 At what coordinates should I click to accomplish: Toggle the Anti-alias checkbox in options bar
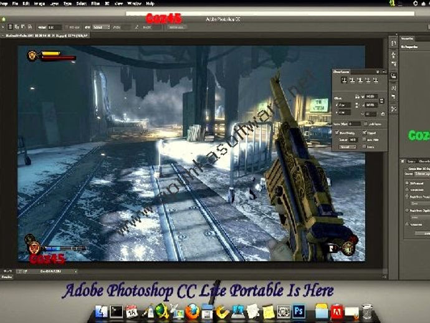(x=66, y=27)
